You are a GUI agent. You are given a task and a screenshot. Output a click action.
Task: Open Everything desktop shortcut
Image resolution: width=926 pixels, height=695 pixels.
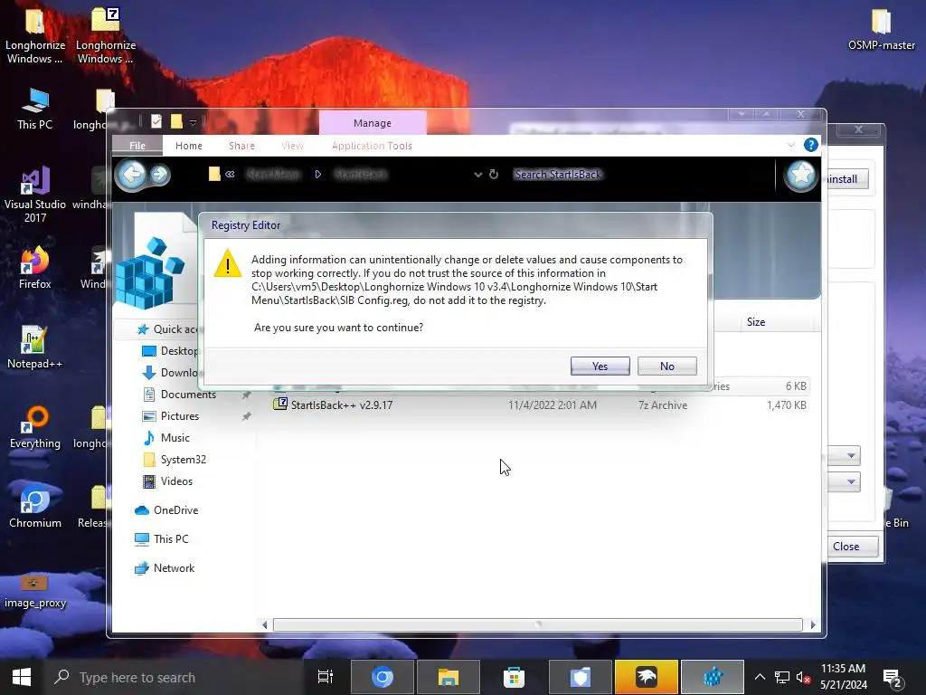[x=35, y=427]
